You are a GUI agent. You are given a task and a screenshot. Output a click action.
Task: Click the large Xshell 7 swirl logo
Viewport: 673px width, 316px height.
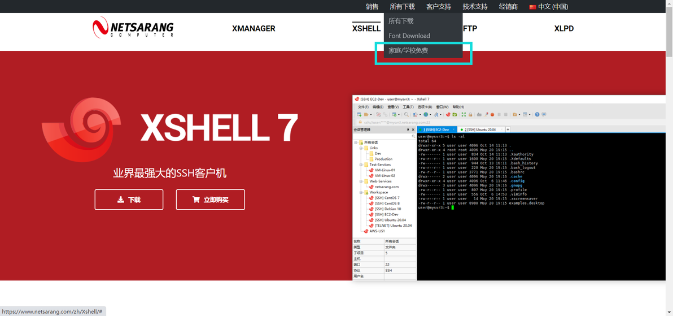[82, 130]
